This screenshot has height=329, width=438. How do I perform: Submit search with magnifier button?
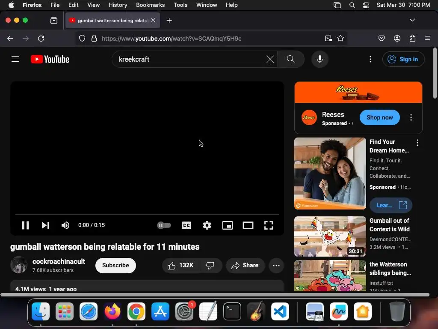point(291,59)
